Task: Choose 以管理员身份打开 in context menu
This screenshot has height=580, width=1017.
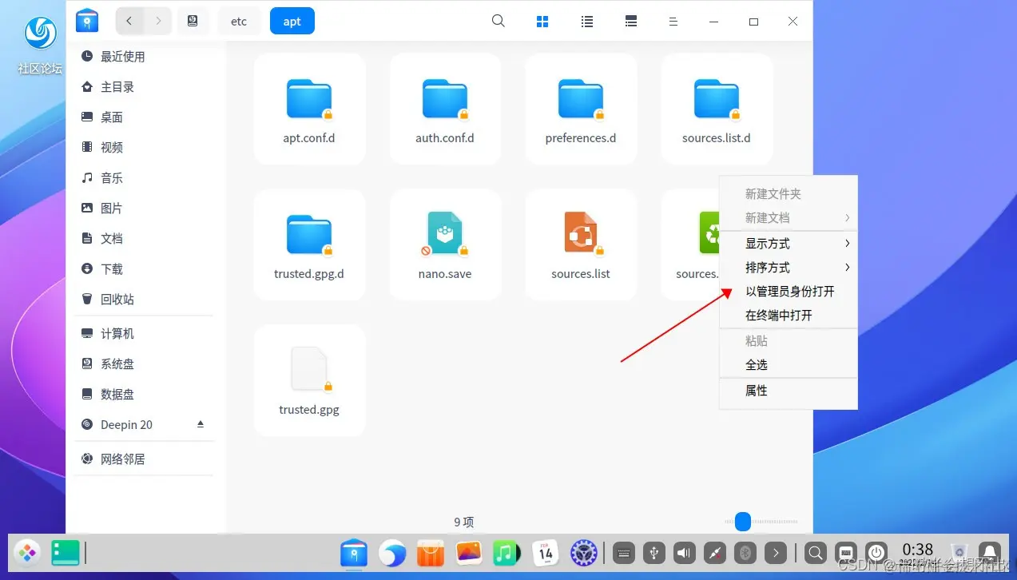Action: tap(789, 292)
